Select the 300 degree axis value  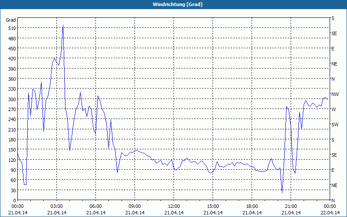(12, 99)
